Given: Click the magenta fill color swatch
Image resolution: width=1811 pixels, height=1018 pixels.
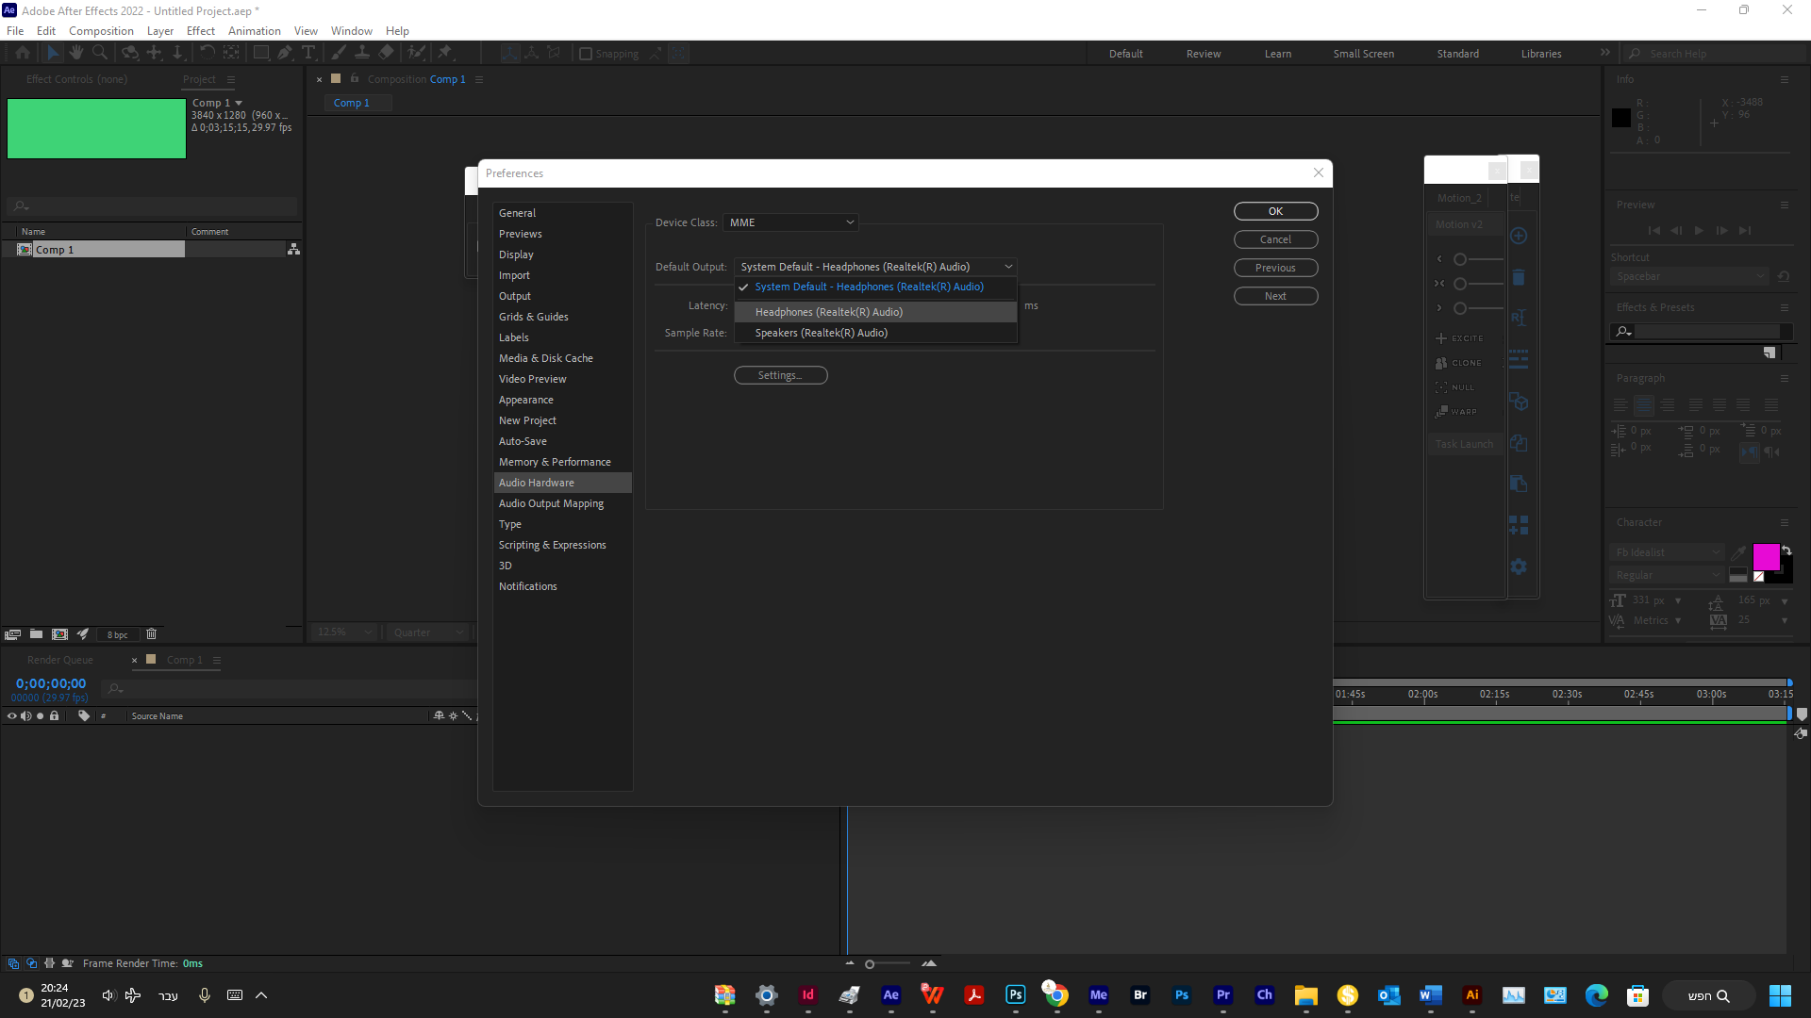Looking at the screenshot, I should (x=1766, y=557).
